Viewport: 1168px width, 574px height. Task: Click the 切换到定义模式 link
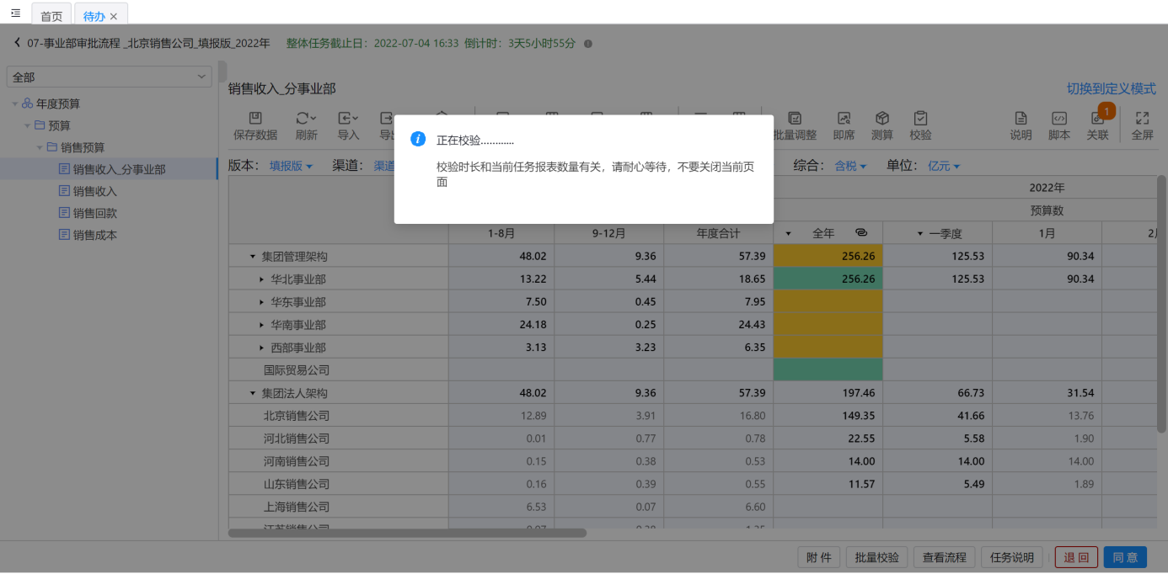pyautogui.click(x=1111, y=88)
